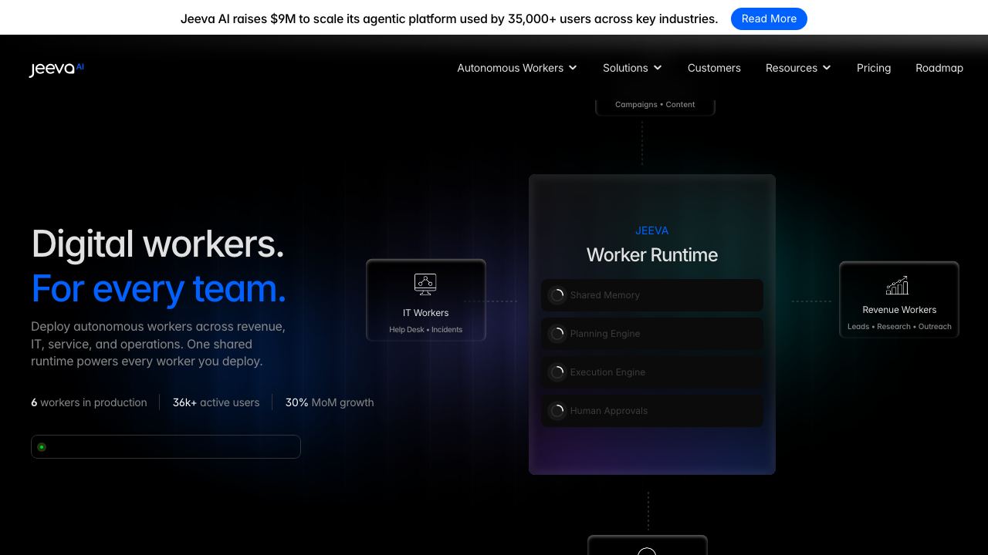Select the "Human Approvals" label
Image resolution: width=988 pixels, height=555 pixels.
pyautogui.click(x=609, y=411)
